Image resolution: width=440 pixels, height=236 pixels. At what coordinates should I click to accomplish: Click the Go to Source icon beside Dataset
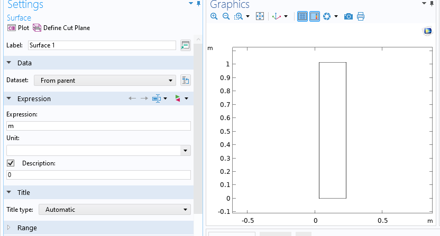185,81
